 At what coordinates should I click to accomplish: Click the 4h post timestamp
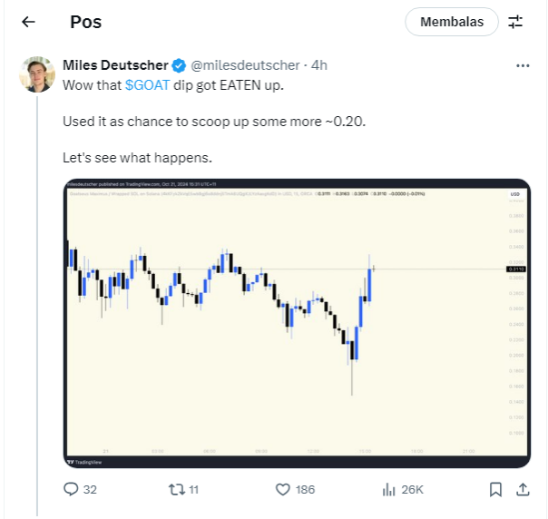(319, 65)
